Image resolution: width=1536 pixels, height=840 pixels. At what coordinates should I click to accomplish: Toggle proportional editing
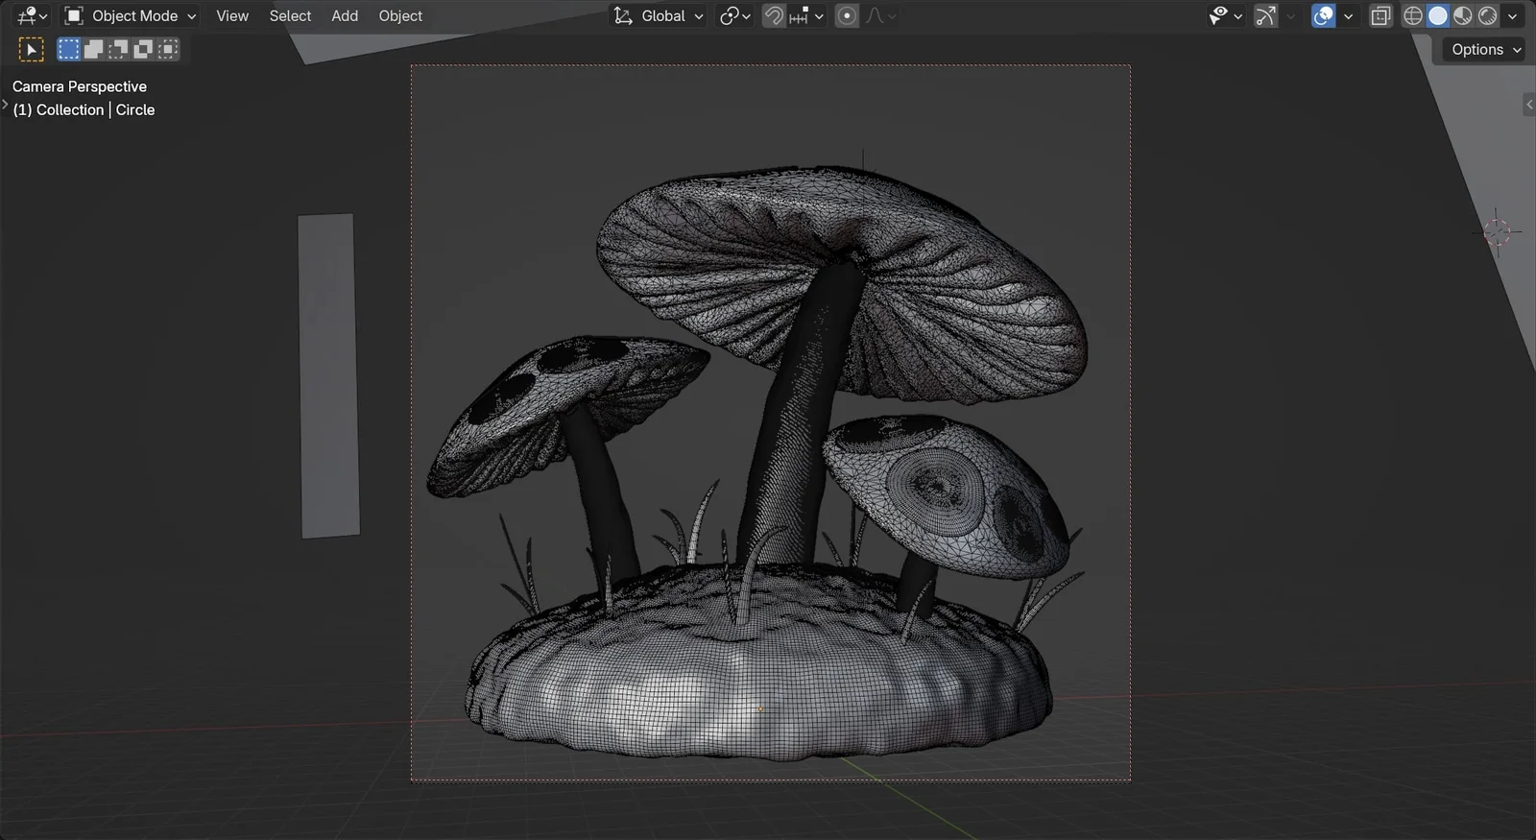coord(847,15)
